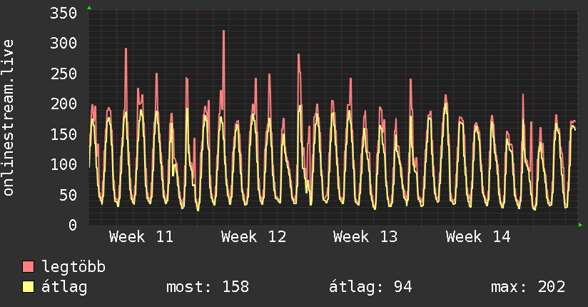This screenshot has width=588, height=307.
Task: Click the onlinestream.live vertical axis title
Action: coord(8,118)
